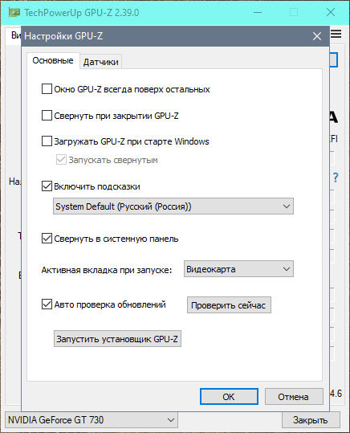Uncheck Включить подсказки
Screen dimensions: 350x433
click(47, 186)
